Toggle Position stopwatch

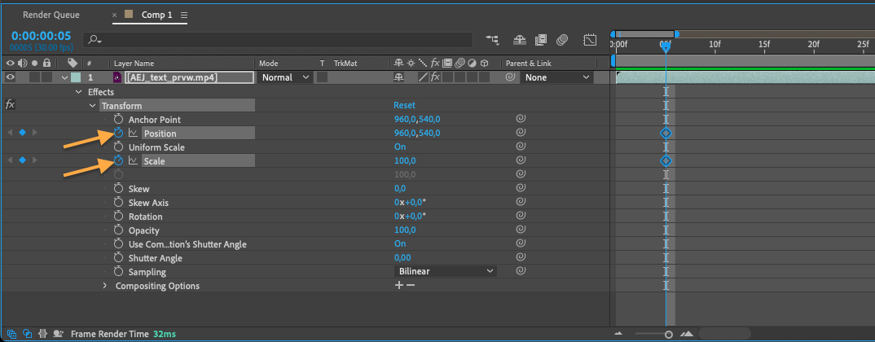point(118,133)
